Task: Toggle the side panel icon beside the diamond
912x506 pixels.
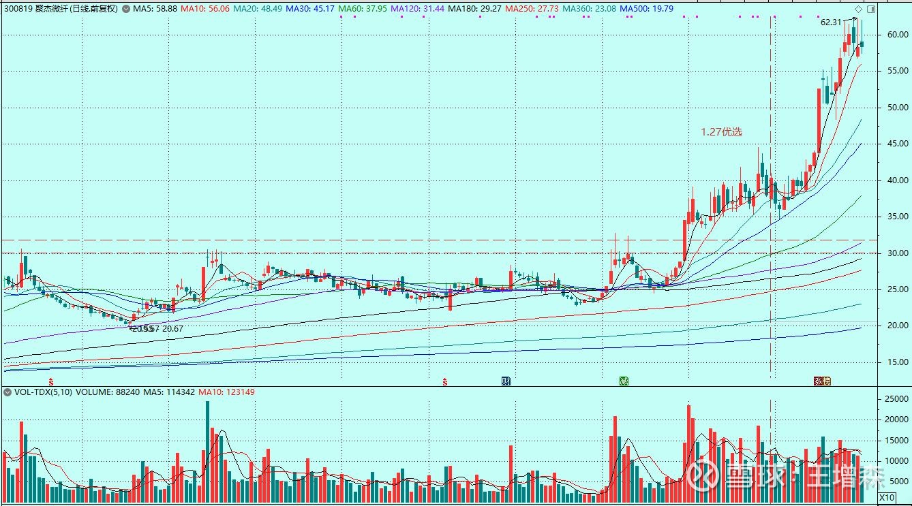Action: point(869,8)
